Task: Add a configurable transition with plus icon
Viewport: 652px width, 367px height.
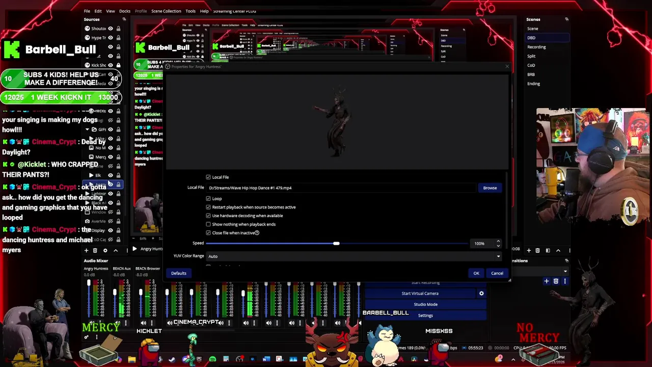Action: (x=547, y=281)
